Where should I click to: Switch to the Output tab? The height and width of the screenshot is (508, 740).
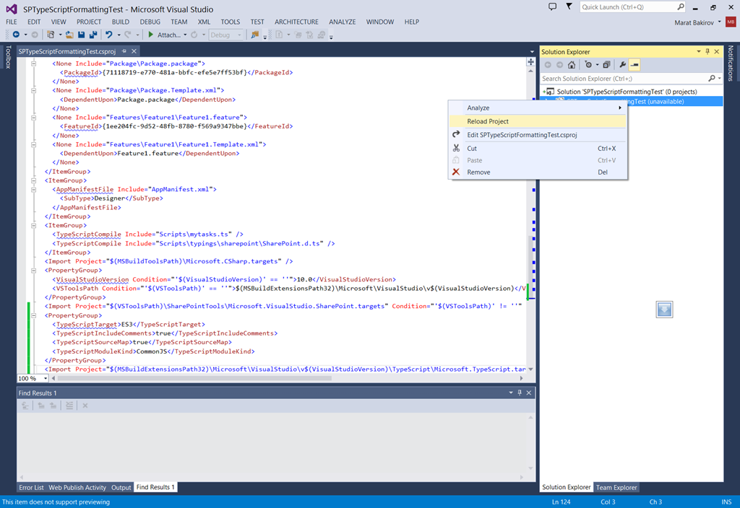coord(121,487)
